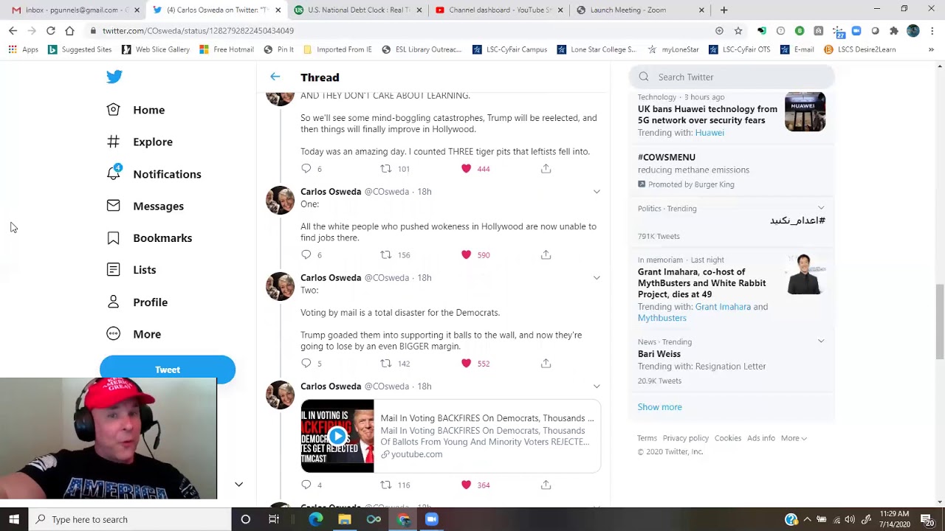Retweet the 'One:' tweet with 156 retweets

coord(385,254)
